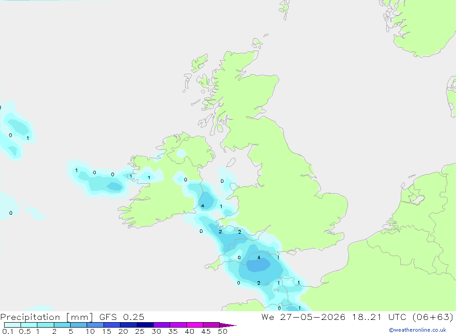Click the date '27-05-2026' text
The image size is (456, 334).
313,317
